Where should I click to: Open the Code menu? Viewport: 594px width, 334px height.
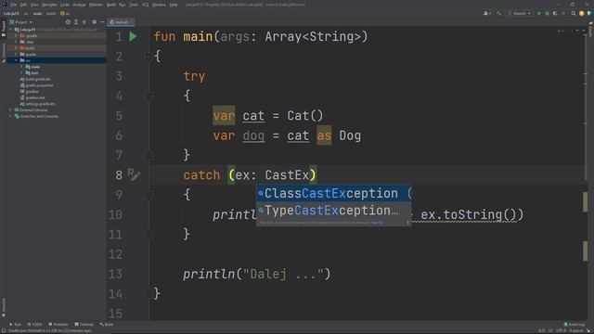(65, 5)
